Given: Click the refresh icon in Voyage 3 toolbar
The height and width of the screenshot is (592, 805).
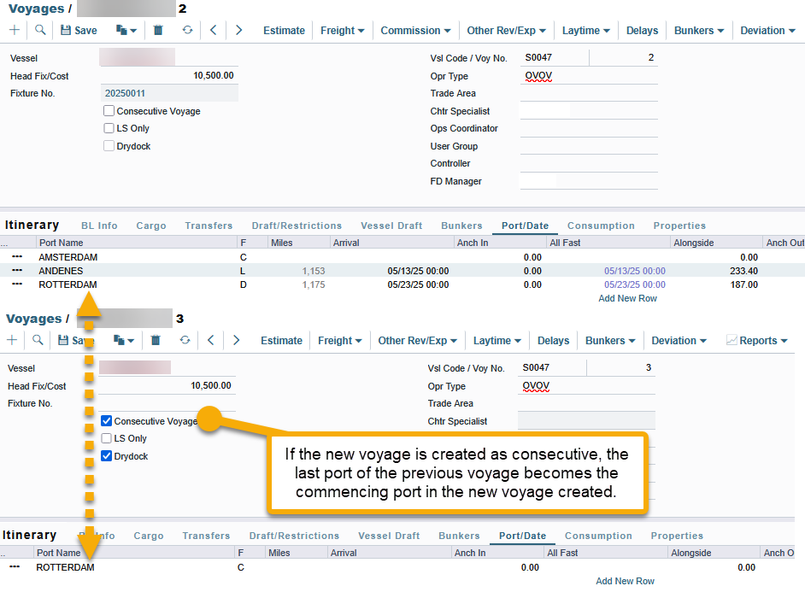Looking at the screenshot, I should 185,340.
